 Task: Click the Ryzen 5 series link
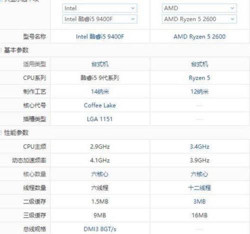pos(199,78)
